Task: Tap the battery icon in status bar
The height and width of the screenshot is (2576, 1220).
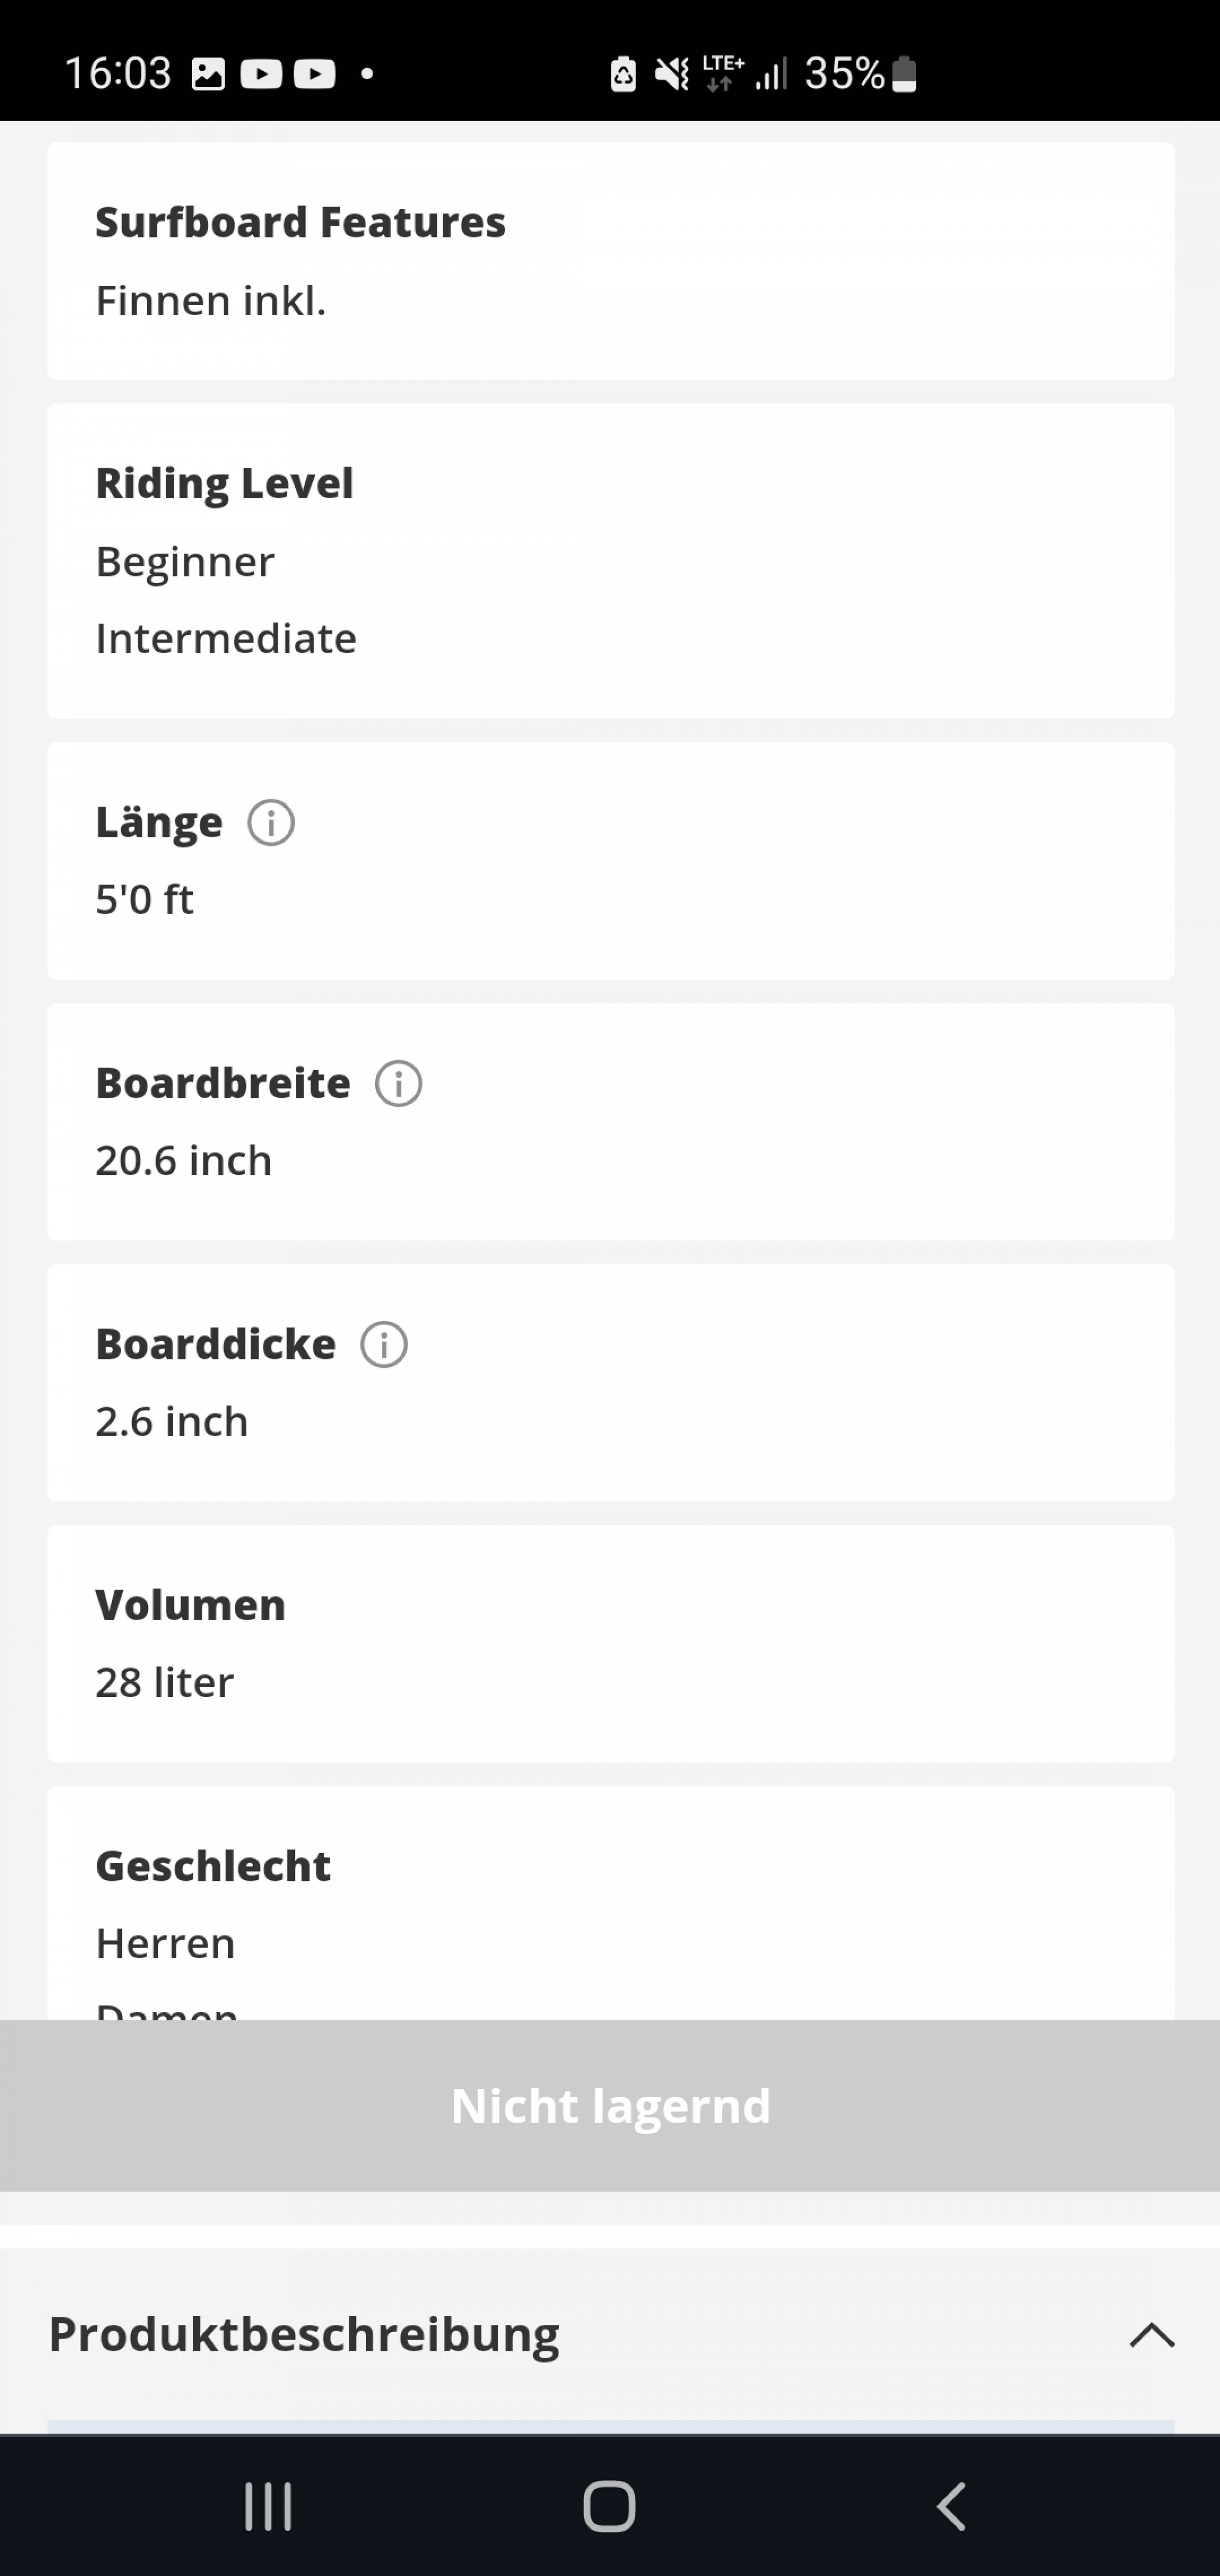Action: point(904,74)
